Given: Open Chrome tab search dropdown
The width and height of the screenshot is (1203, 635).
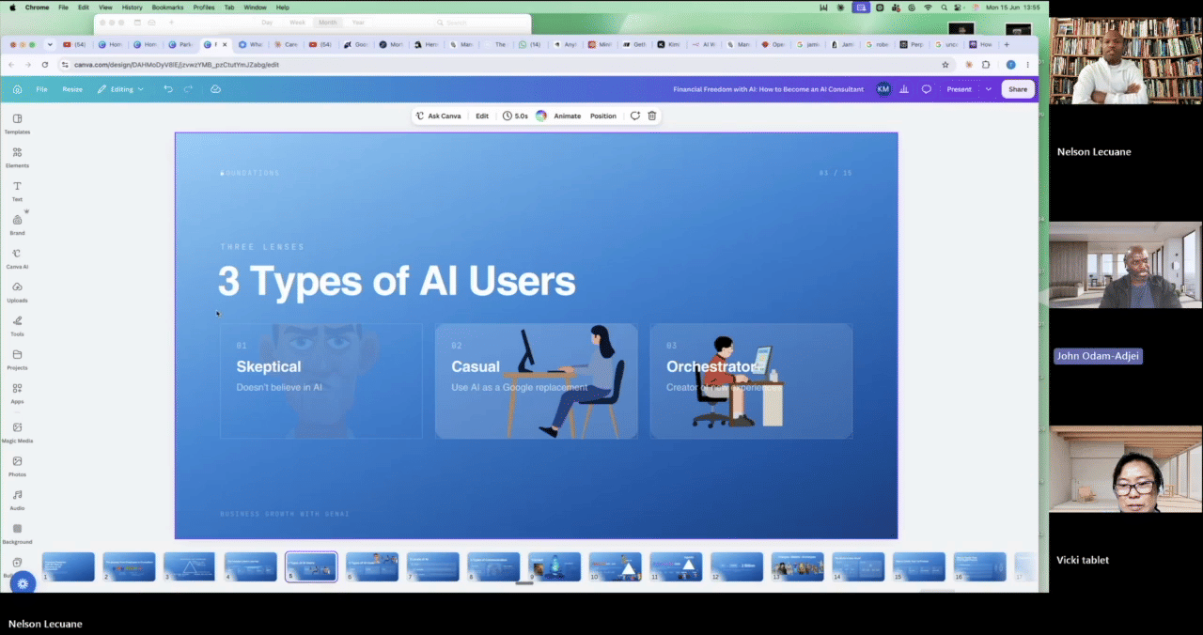Looking at the screenshot, I should click(50, 44).
